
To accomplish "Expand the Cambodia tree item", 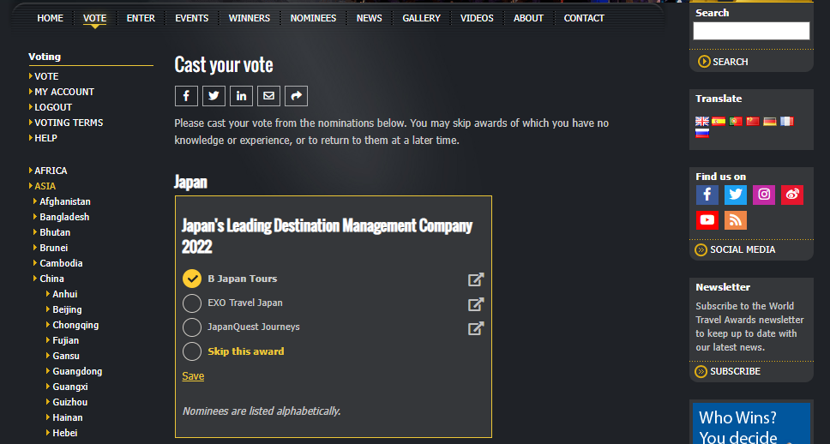I will coord(60,263).
